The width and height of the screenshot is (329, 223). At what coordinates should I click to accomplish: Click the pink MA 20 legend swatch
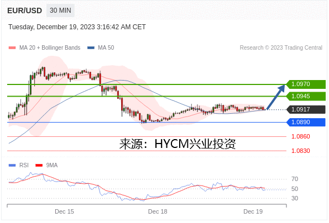pyautogui.click(x=12, y=47)
